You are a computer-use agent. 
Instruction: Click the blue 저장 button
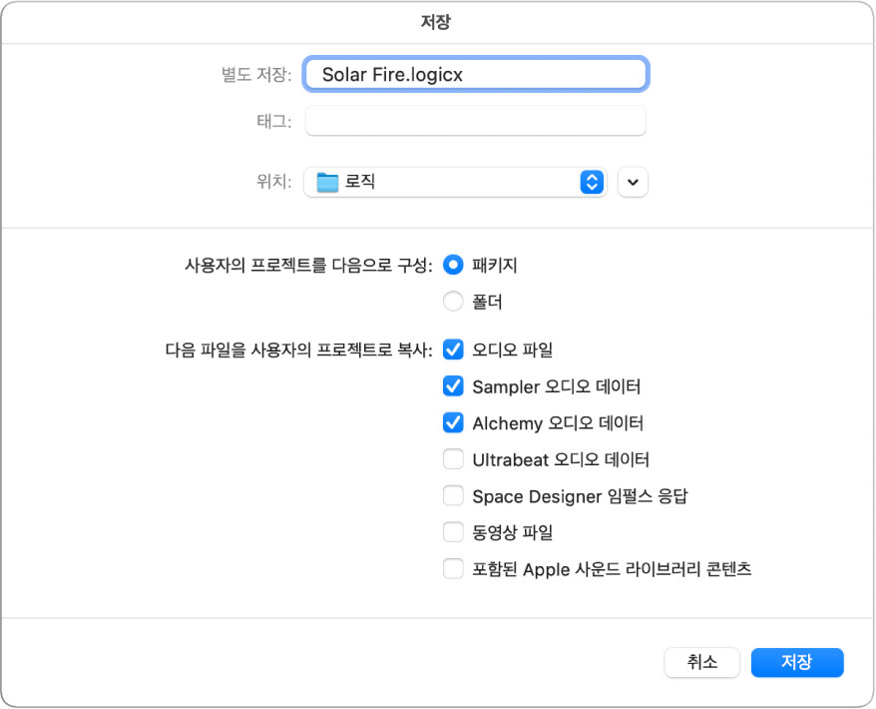pyautogui.click(x=797, y=662)
